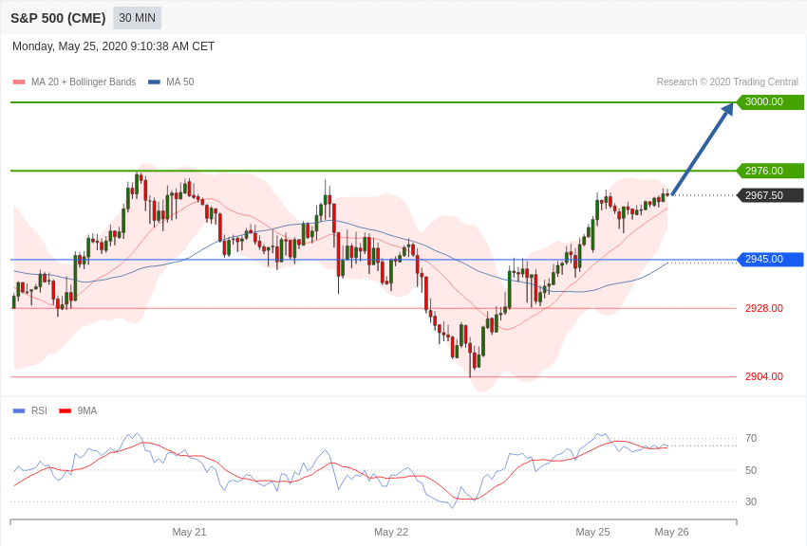Click the blue MA 50 legend swatch

click(154, 82)
